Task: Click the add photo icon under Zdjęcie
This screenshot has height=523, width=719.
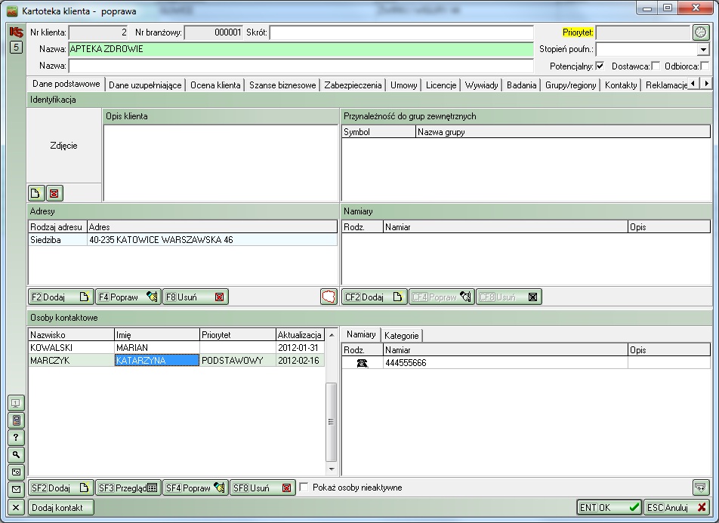Action: pyautogui.click(x=35, y=193)
